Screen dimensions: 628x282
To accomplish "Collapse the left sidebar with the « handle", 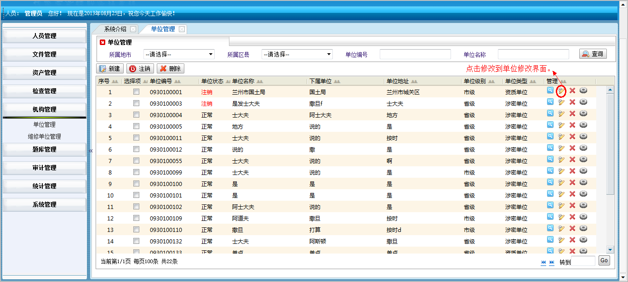I will pyautogui.click(x=91, y=151).
